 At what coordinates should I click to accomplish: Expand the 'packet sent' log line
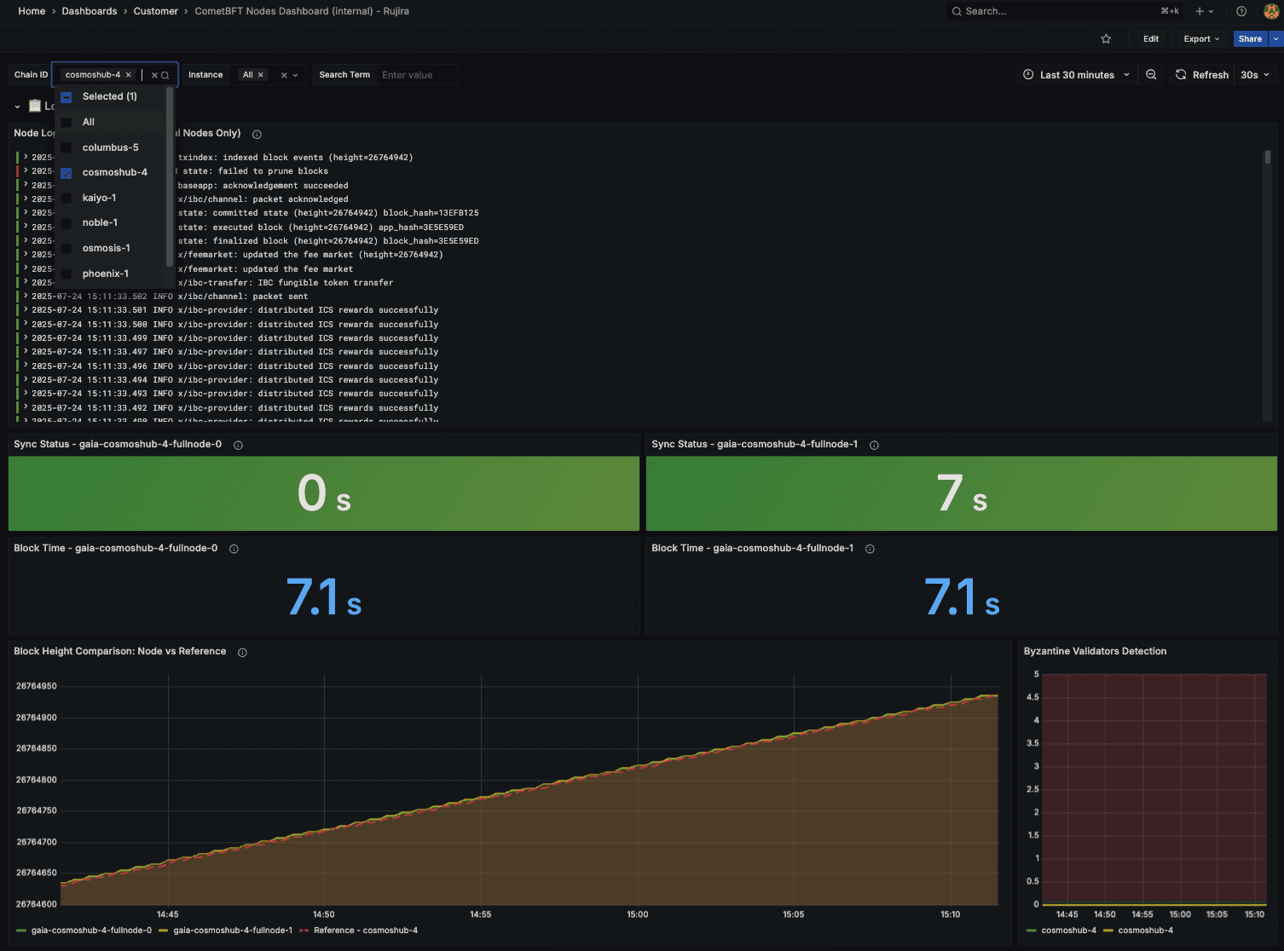[x=26, y=296]
